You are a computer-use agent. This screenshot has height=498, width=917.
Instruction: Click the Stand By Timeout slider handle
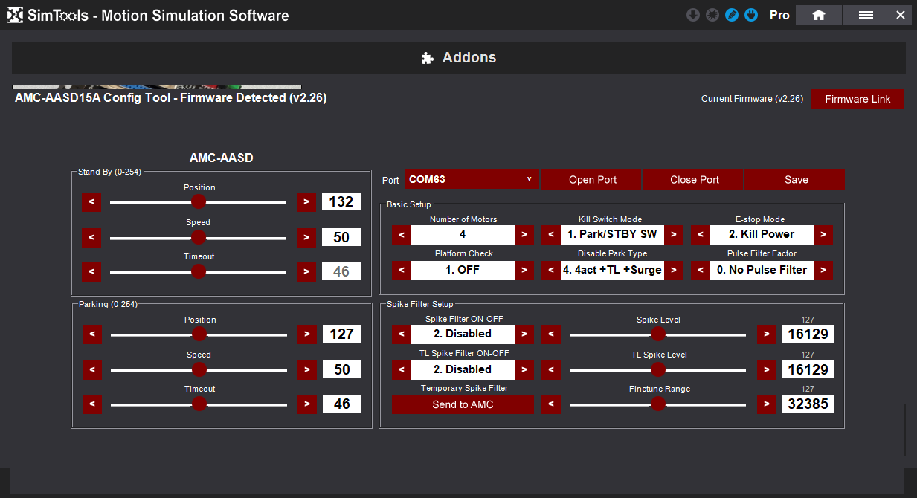click(x=198, y=271)
